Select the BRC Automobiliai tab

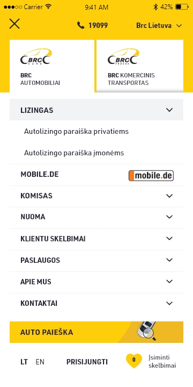pyautogui.click(x=52, y=66)
